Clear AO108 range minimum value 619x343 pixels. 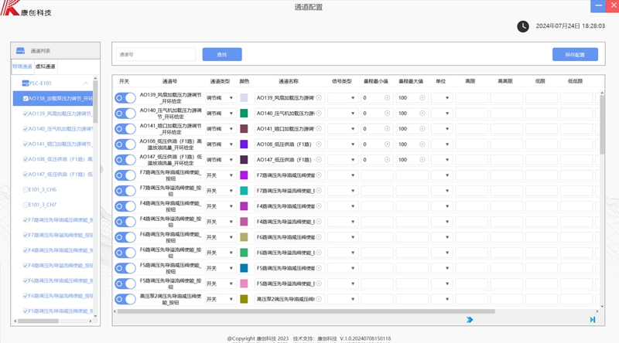click(x=388, y=144)
